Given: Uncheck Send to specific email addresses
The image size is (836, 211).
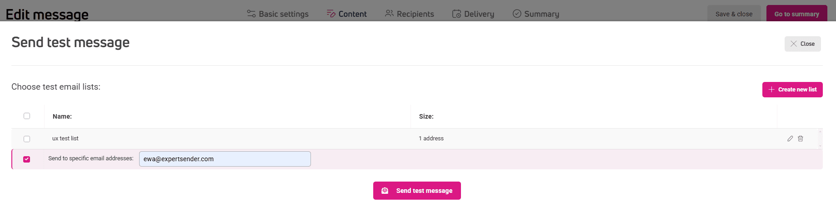Looking at the screenshot, I should [x=27, y=159].
